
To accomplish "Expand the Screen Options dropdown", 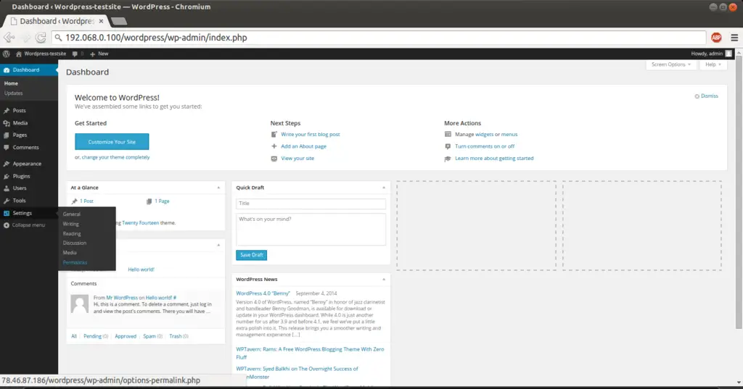I will coord(671,65).
